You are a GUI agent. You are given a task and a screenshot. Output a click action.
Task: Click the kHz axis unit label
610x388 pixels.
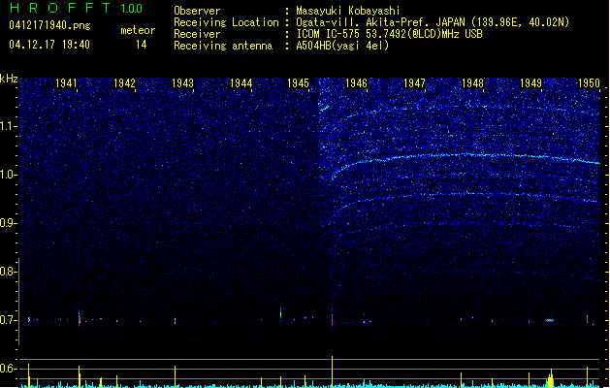point(9,79)
